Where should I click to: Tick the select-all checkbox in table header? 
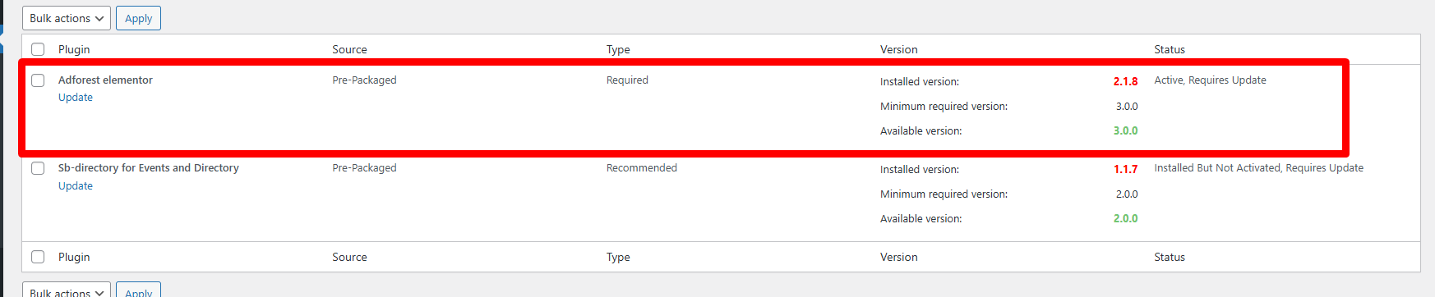(38, 49)
